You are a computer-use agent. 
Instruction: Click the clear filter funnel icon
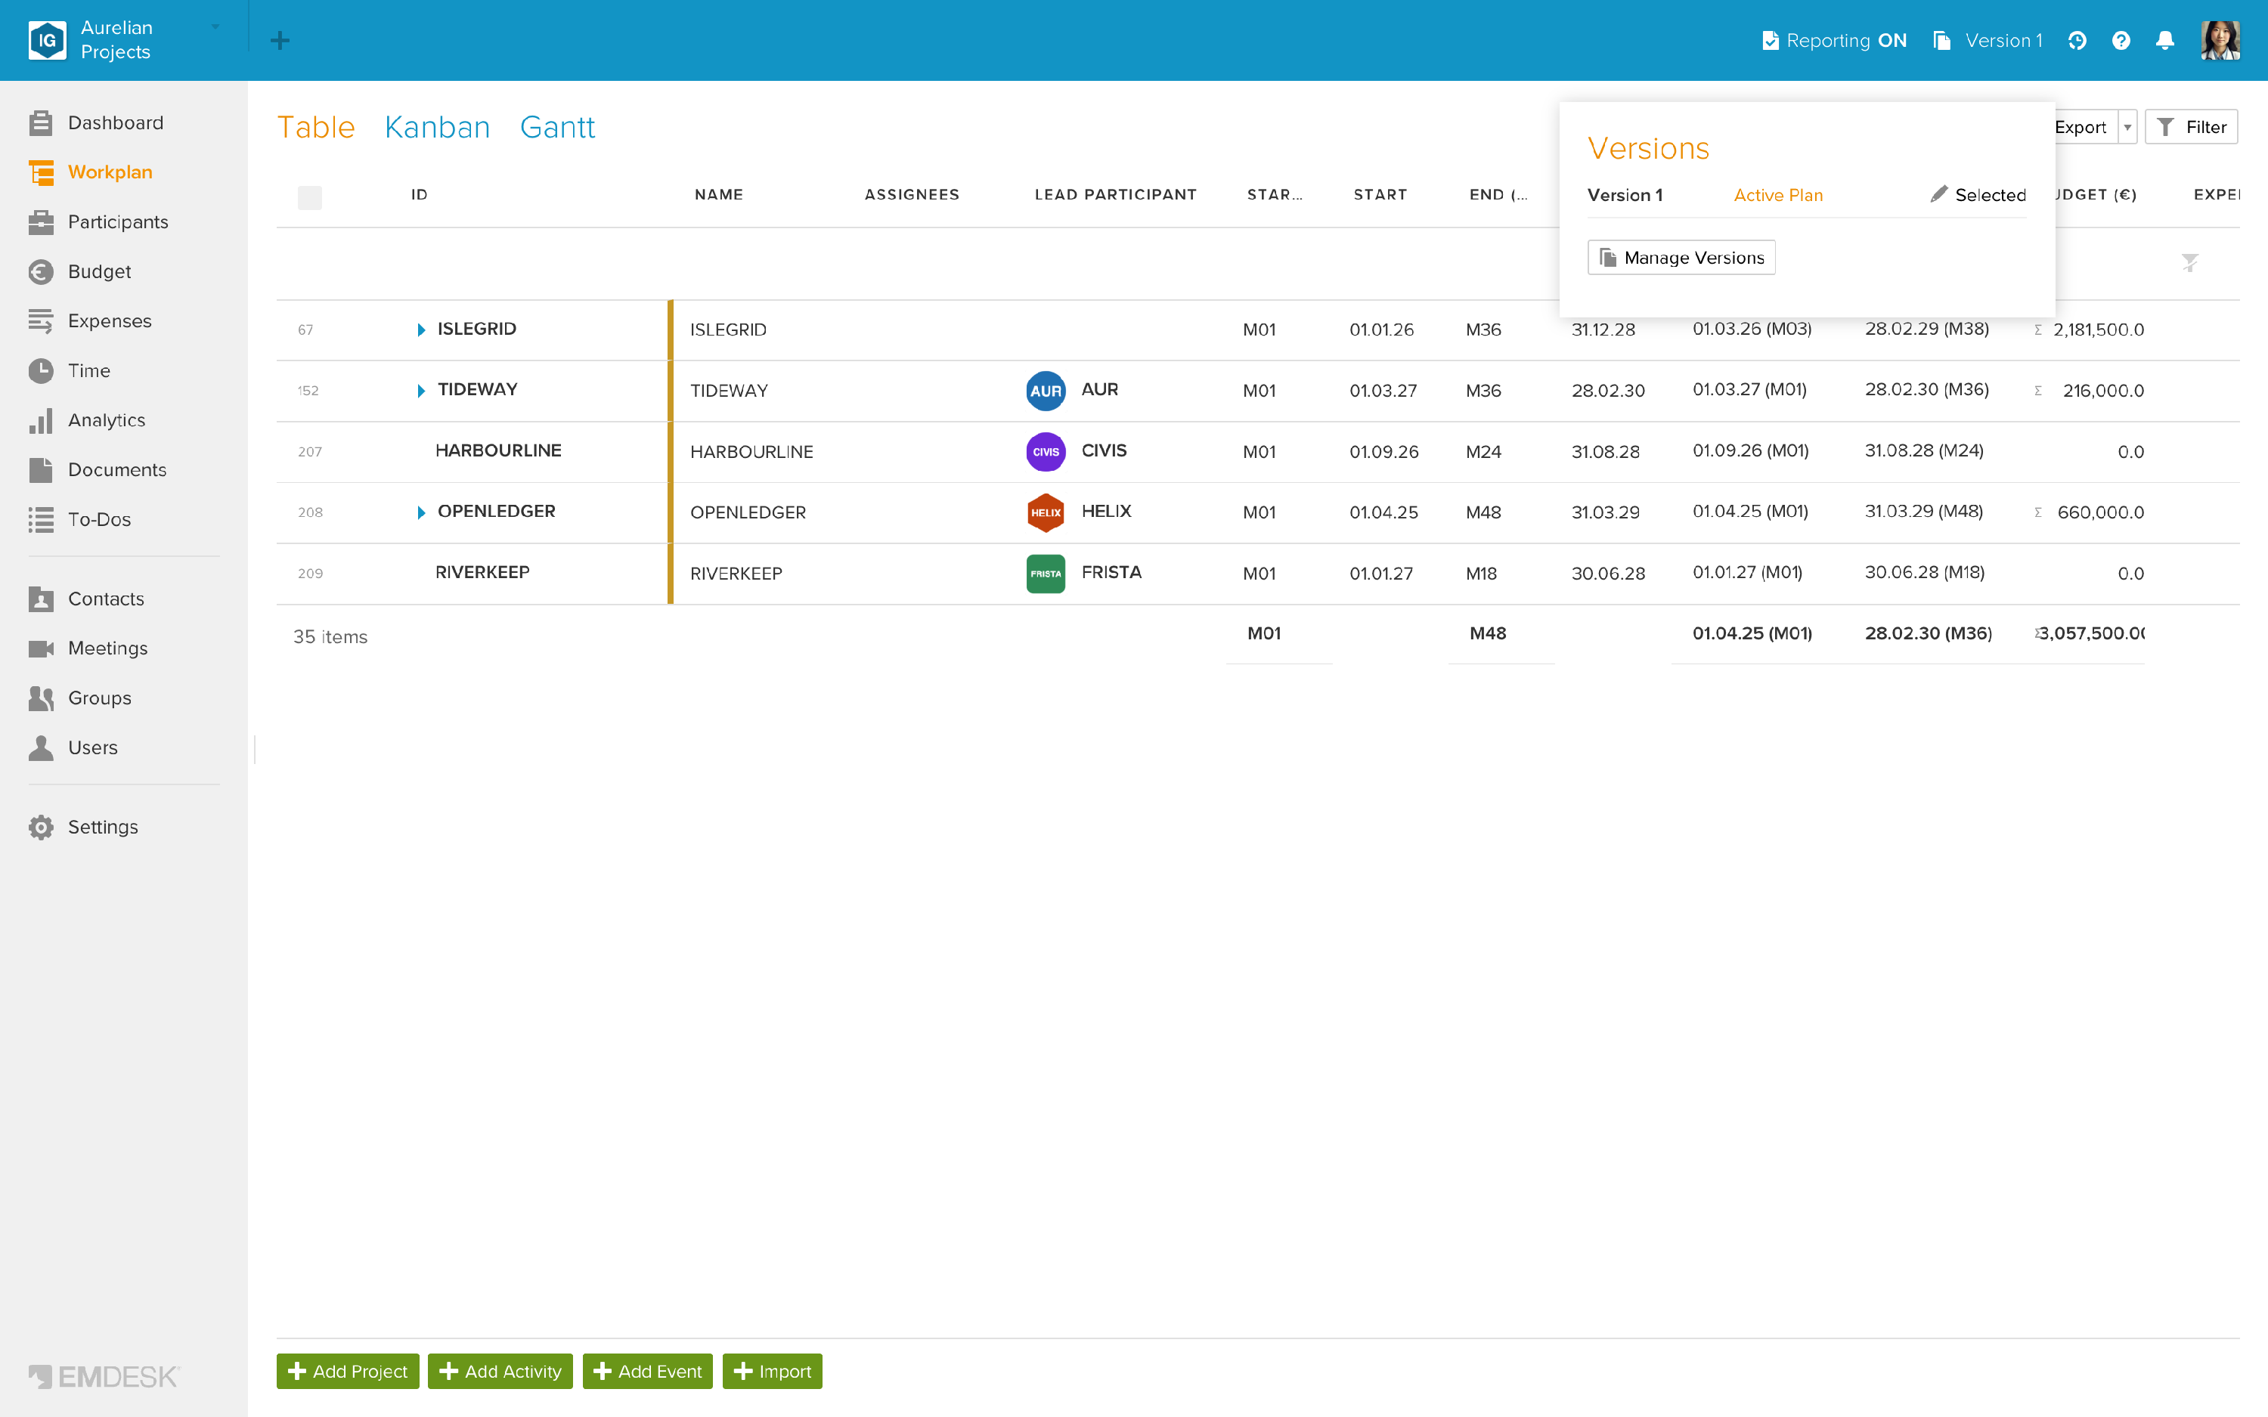click(2189, 262)
